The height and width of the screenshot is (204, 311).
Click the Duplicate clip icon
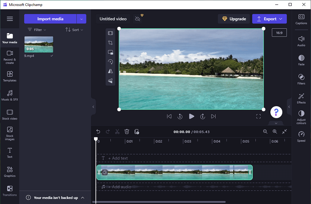click(136, 131)
